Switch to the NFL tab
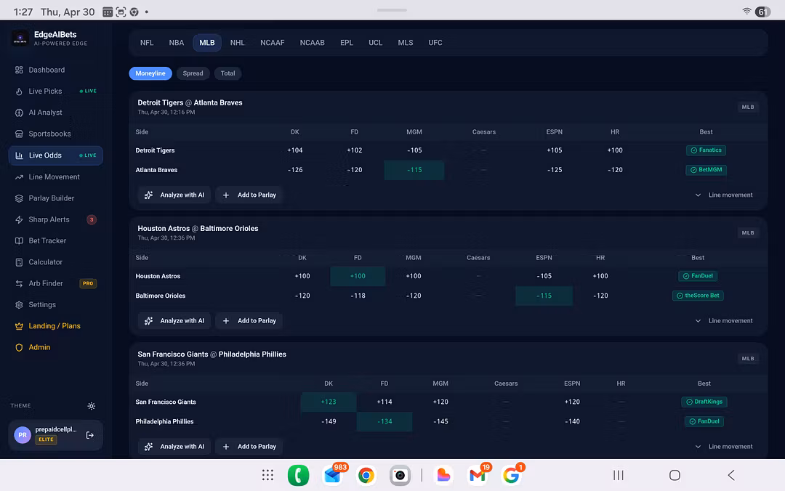The image size is (785, 491). point(147,43)
